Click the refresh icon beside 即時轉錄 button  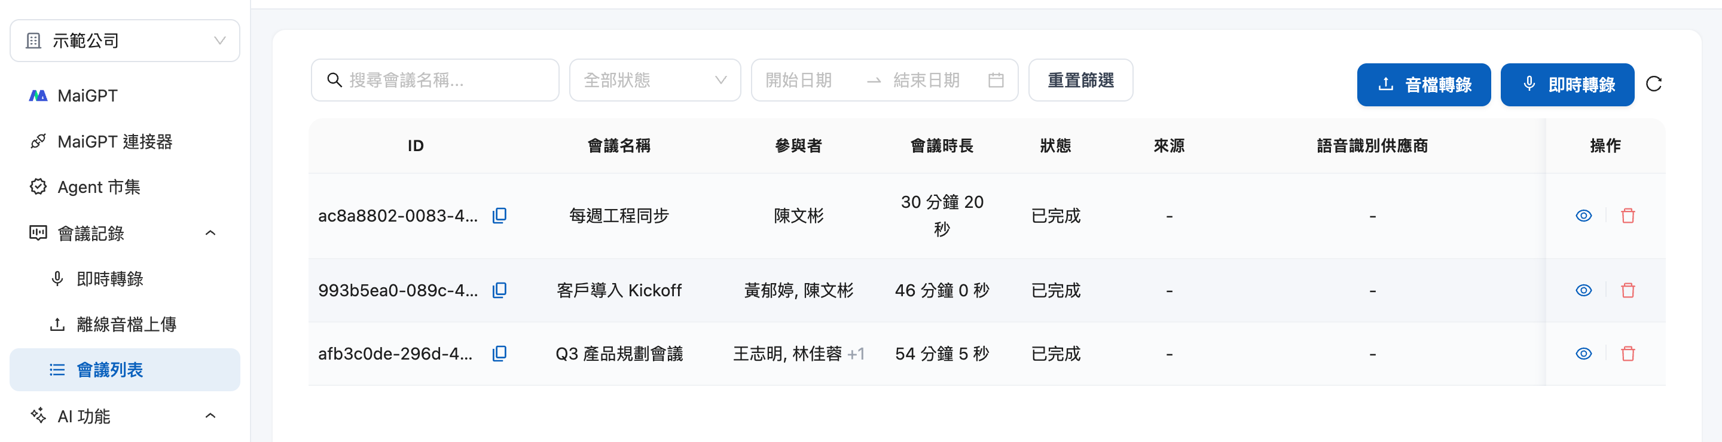[1654, 84]
